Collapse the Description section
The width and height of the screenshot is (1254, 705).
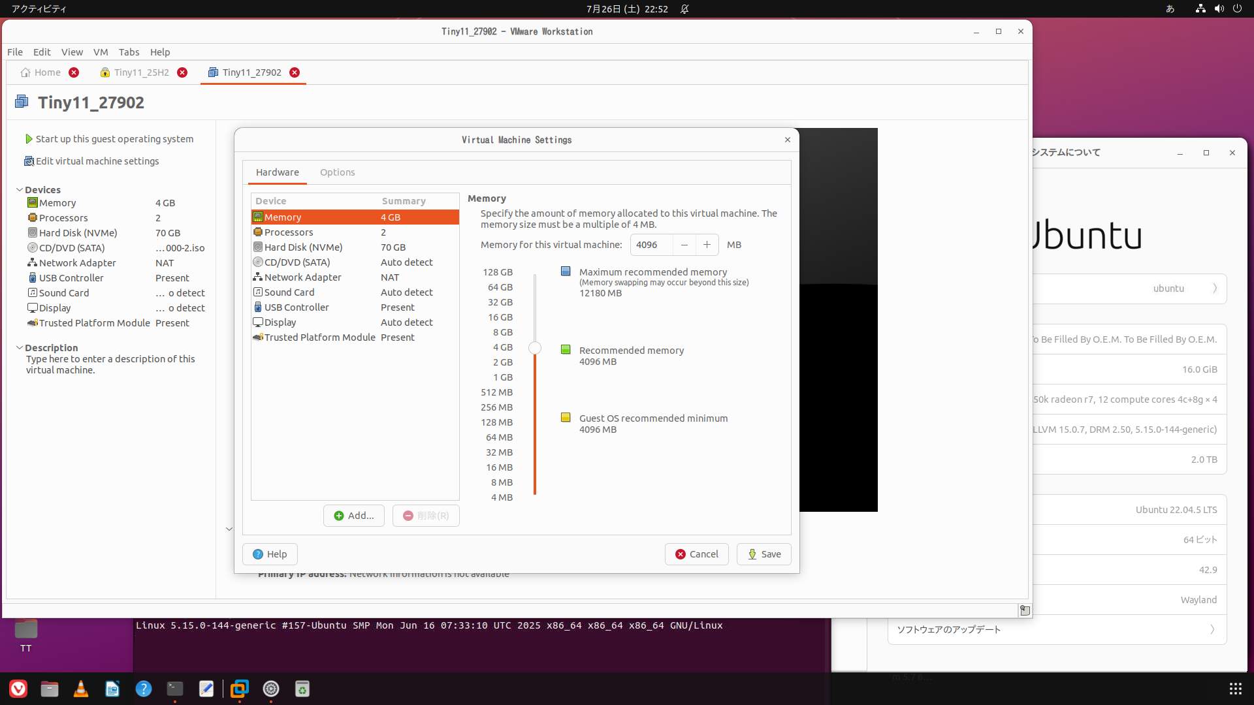click(20, 348)
